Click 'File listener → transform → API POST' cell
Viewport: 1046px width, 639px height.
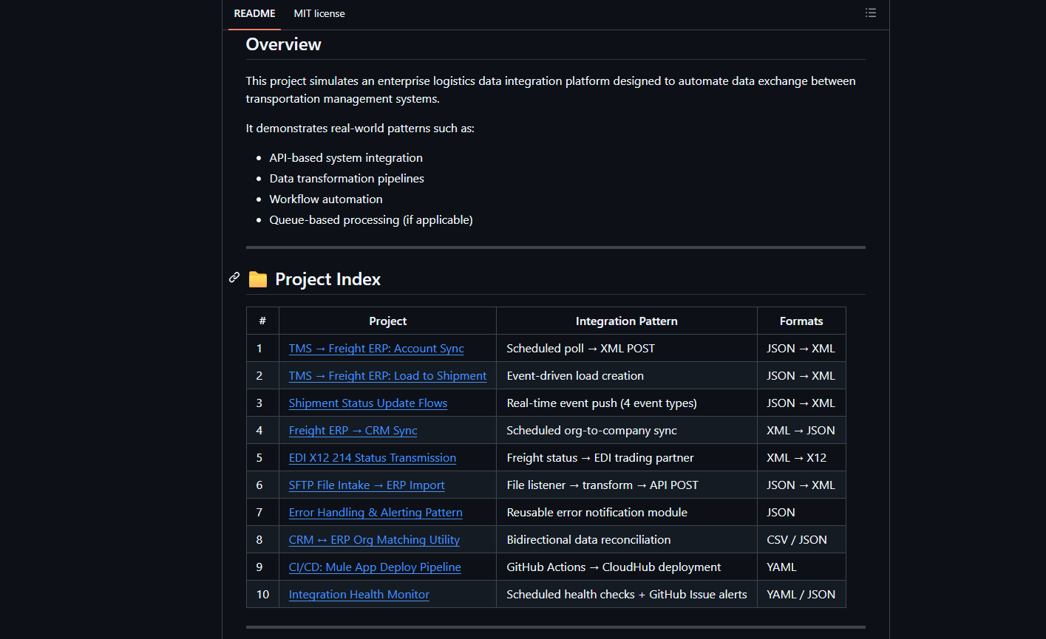click(627, 485)
